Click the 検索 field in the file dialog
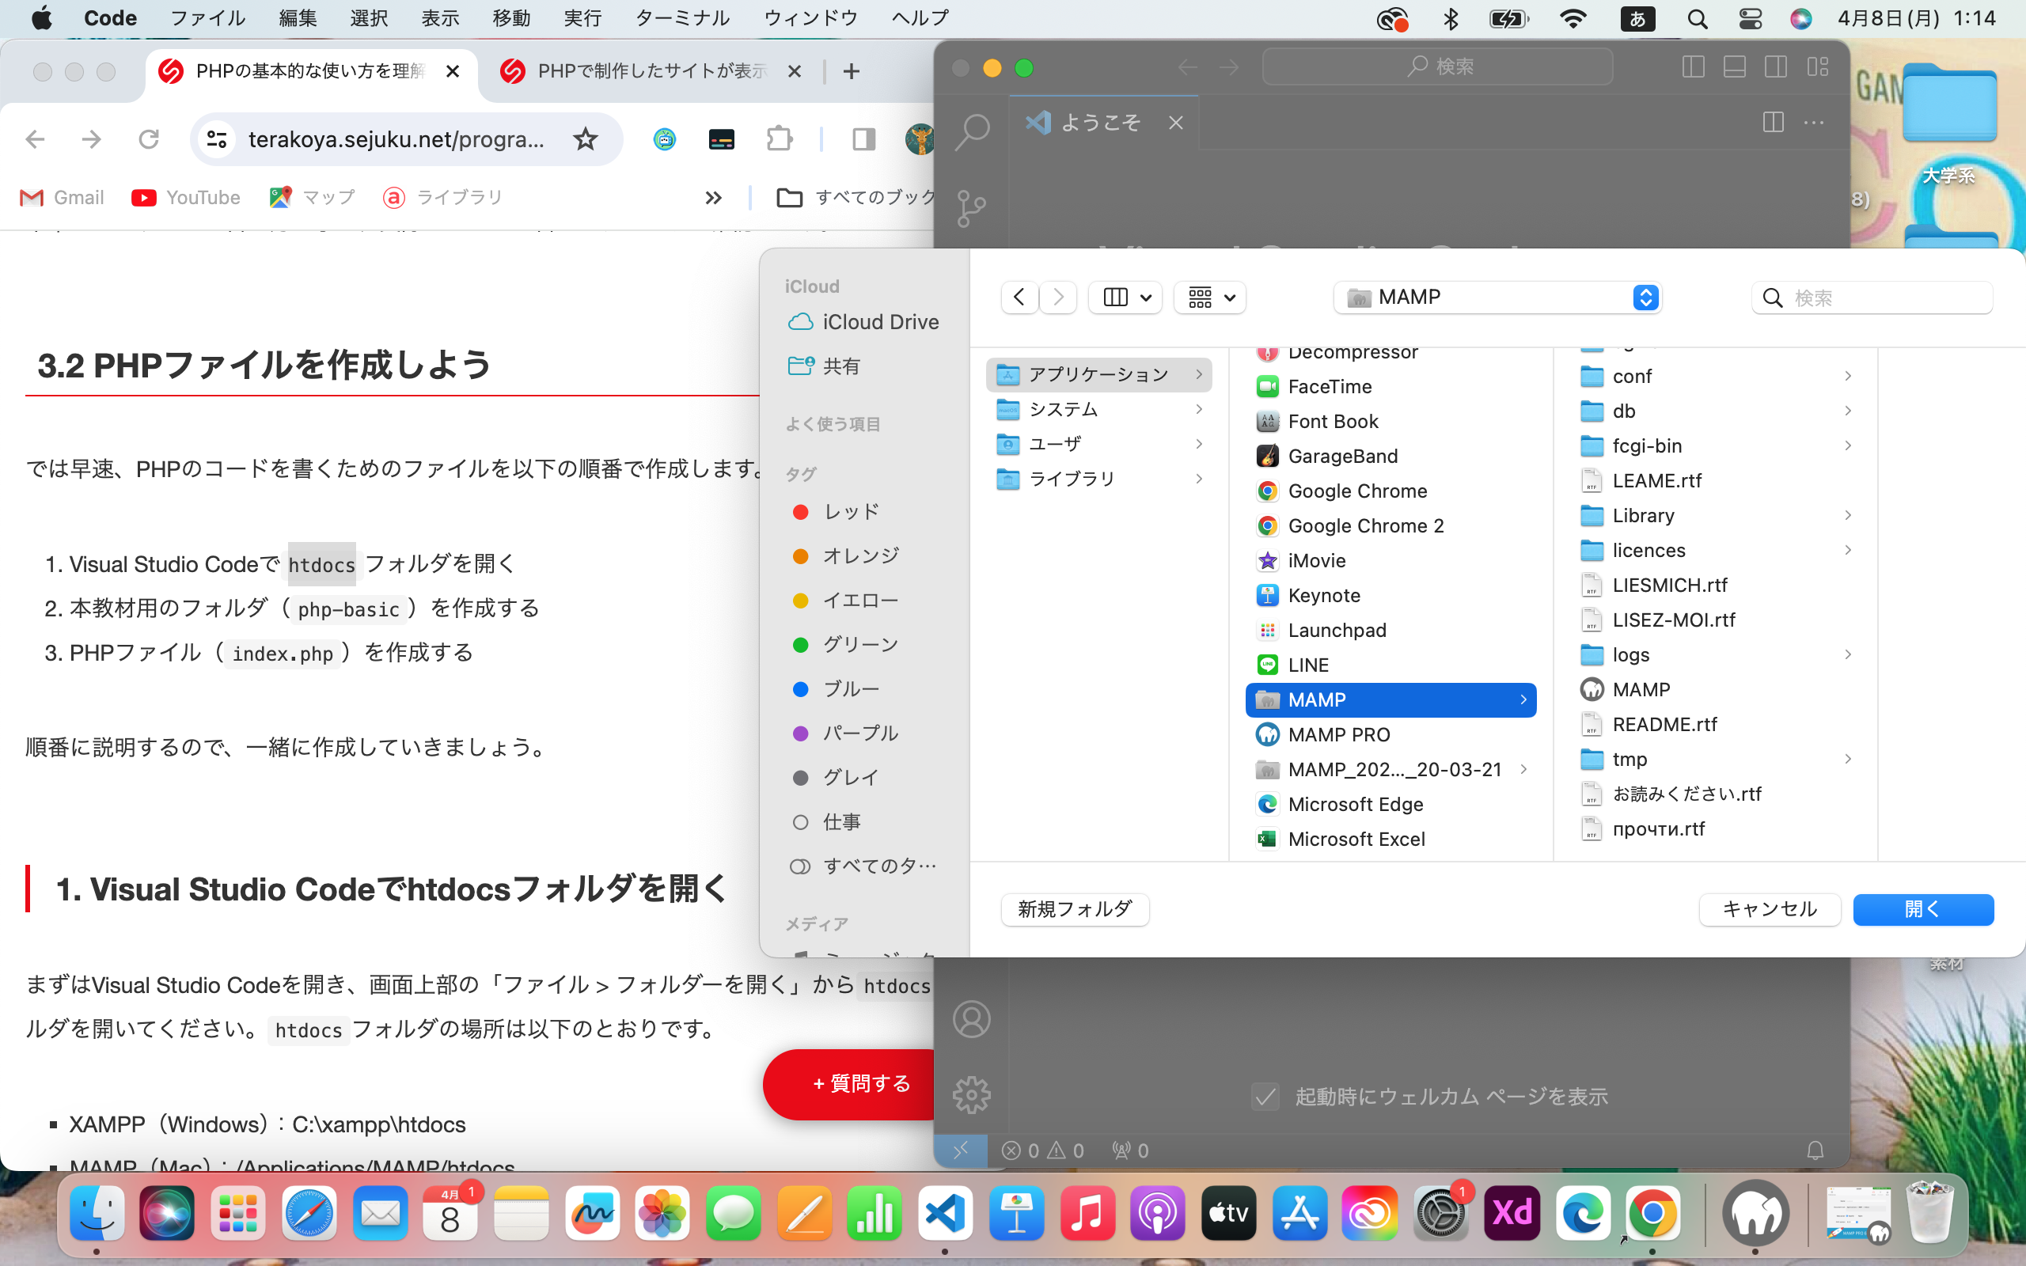The width and height of the screenshot is (2026, 1266). tap(1872, 298)
